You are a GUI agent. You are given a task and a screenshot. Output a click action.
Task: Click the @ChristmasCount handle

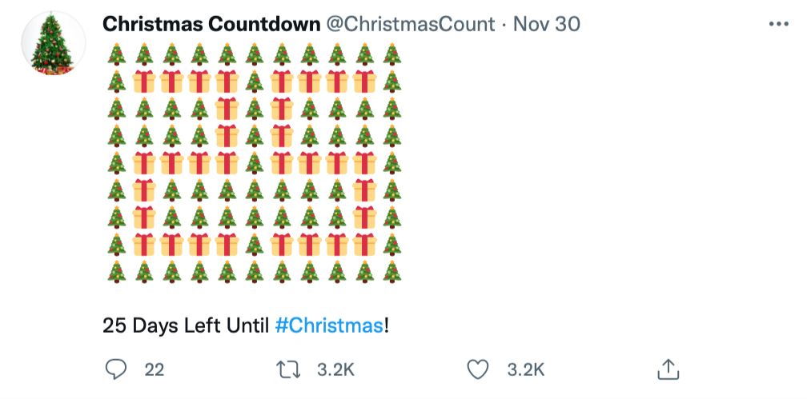[x=410, y=24]
